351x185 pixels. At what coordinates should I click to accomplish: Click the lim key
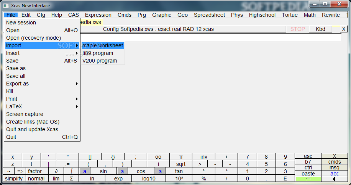pos(56,179)
